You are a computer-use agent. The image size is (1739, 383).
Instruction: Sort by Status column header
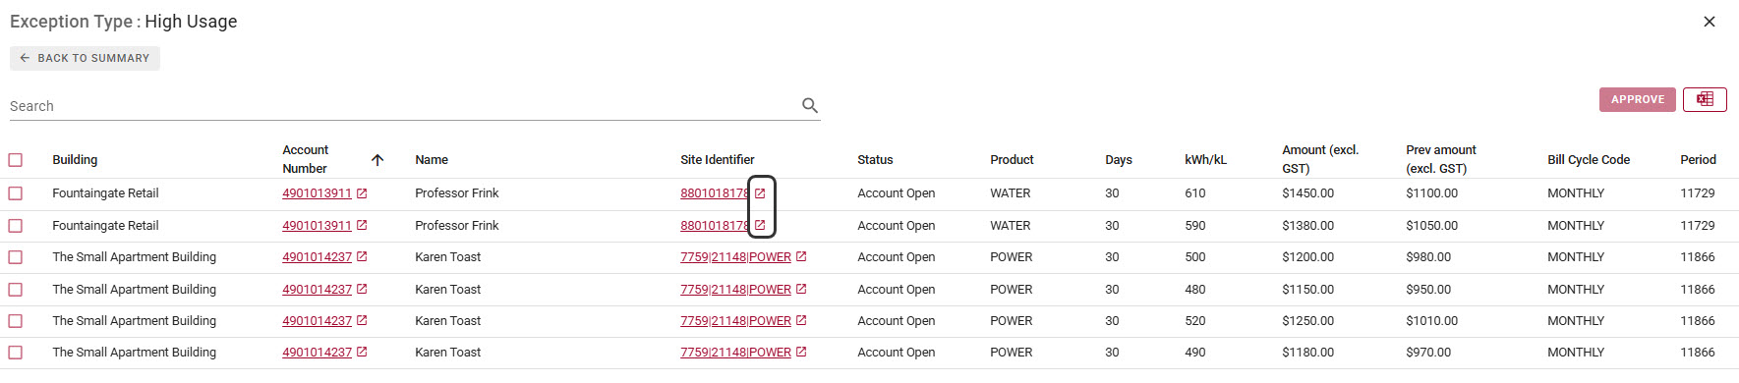click(875, 160)
